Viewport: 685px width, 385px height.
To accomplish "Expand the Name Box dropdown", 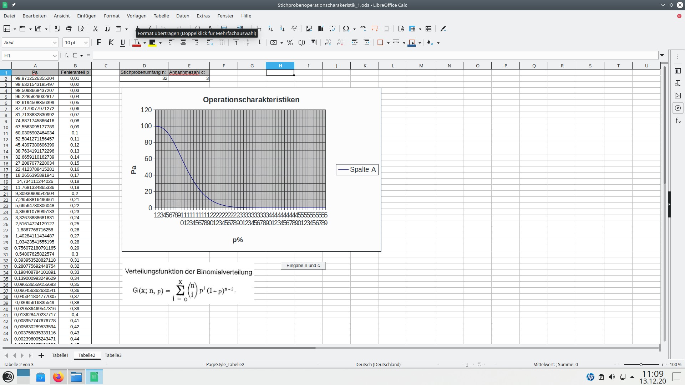I will coord(55,56).
